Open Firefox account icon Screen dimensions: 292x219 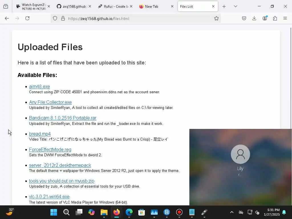265,18
